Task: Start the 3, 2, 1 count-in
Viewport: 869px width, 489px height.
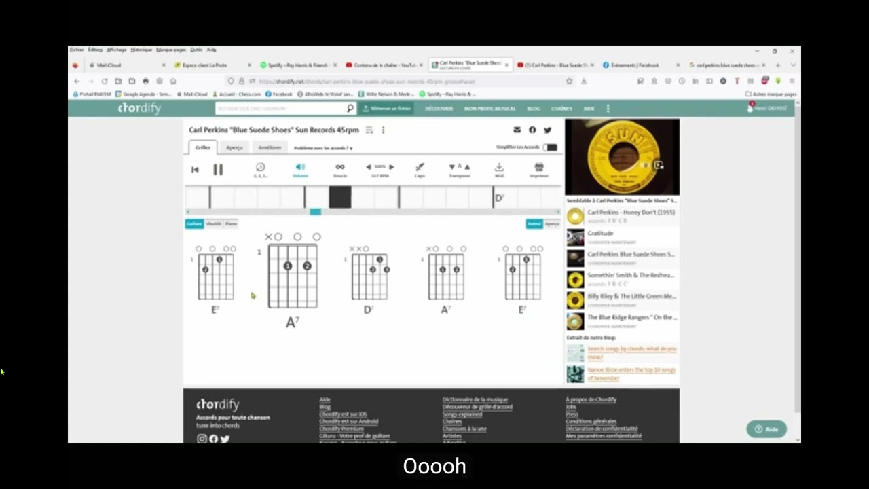Action: pos(260,170)
